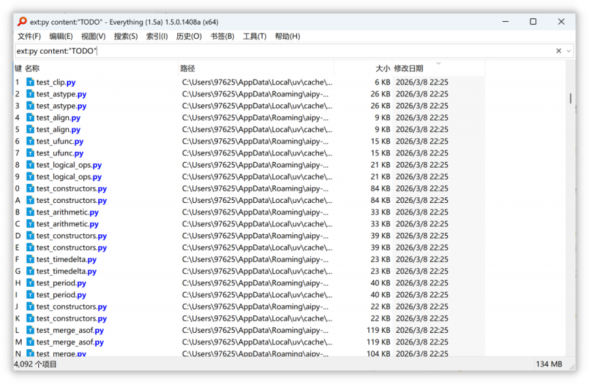Viewport: 589px width, 384px height.
Task: Sort results by the 名称 column header
Action: [x=32, y=68]
